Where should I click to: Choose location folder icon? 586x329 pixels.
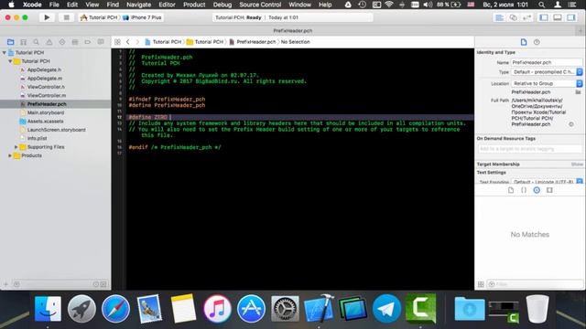click(x=578, y=91)
